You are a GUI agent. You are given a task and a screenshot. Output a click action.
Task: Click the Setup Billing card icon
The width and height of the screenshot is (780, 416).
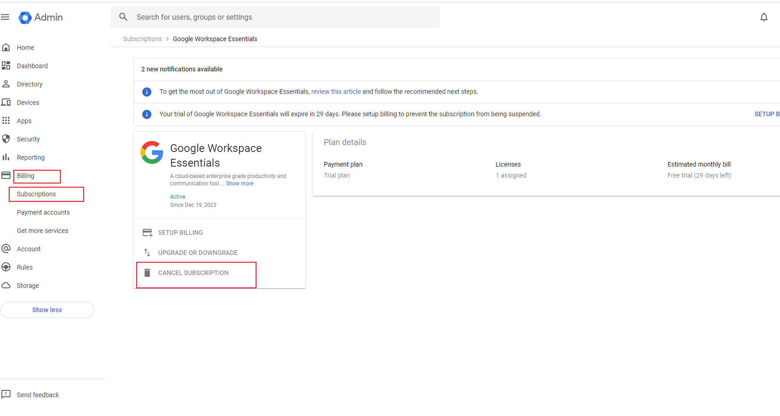point(147,232)
